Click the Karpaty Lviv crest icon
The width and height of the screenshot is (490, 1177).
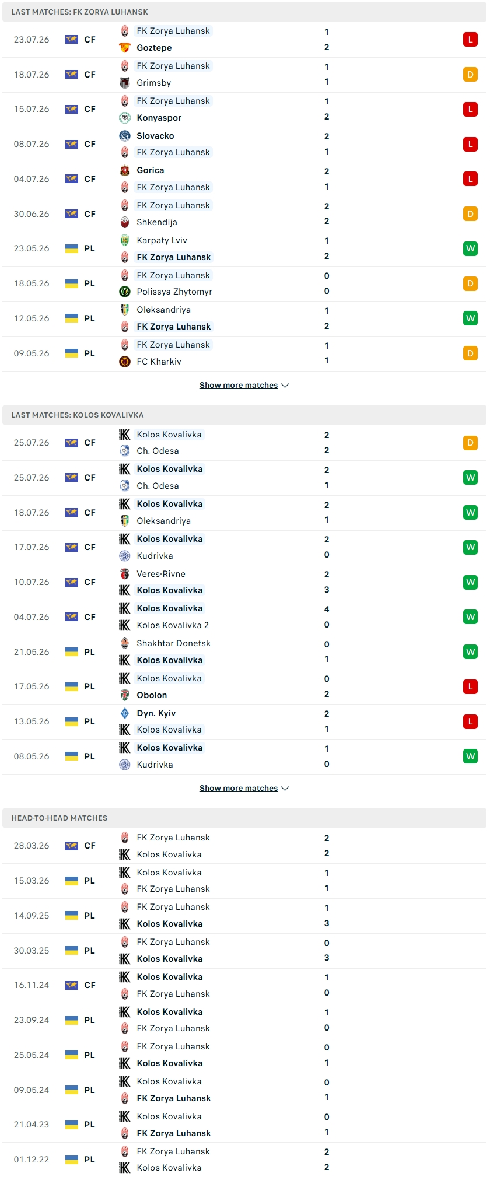pos(125,240)
